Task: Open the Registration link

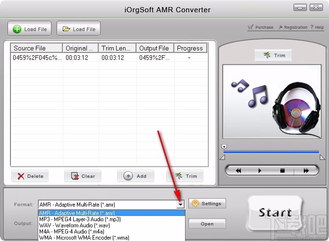Action: tap(293, 27)
